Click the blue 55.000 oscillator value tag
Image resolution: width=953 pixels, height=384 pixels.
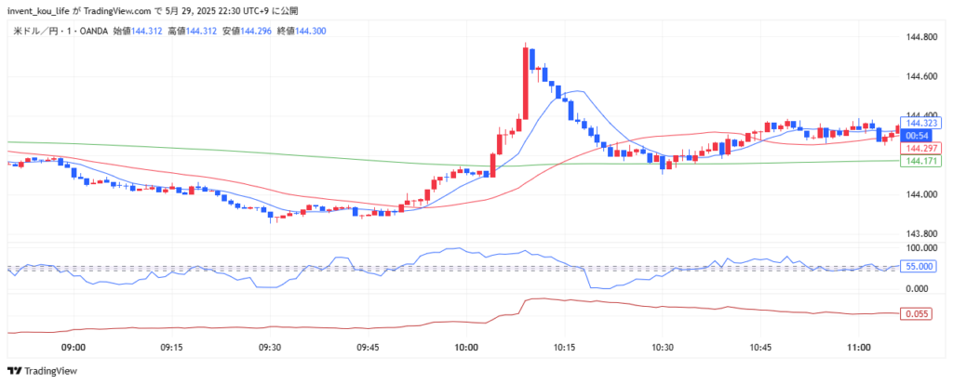click(x=918, y=266)
